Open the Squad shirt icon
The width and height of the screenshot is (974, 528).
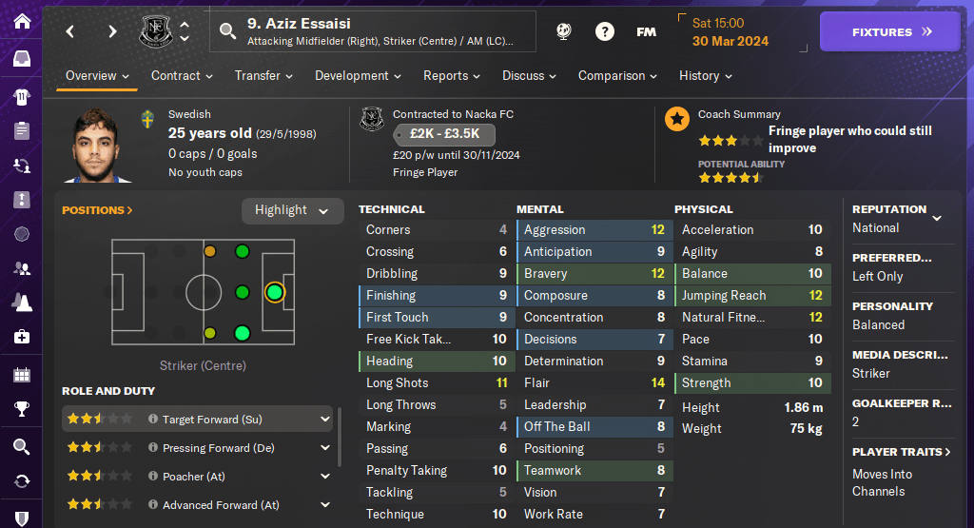21,95
